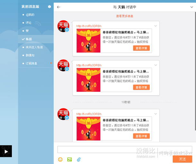
Task: Click the 10秒前 timestamp
Action: click(x=126, y=102)
